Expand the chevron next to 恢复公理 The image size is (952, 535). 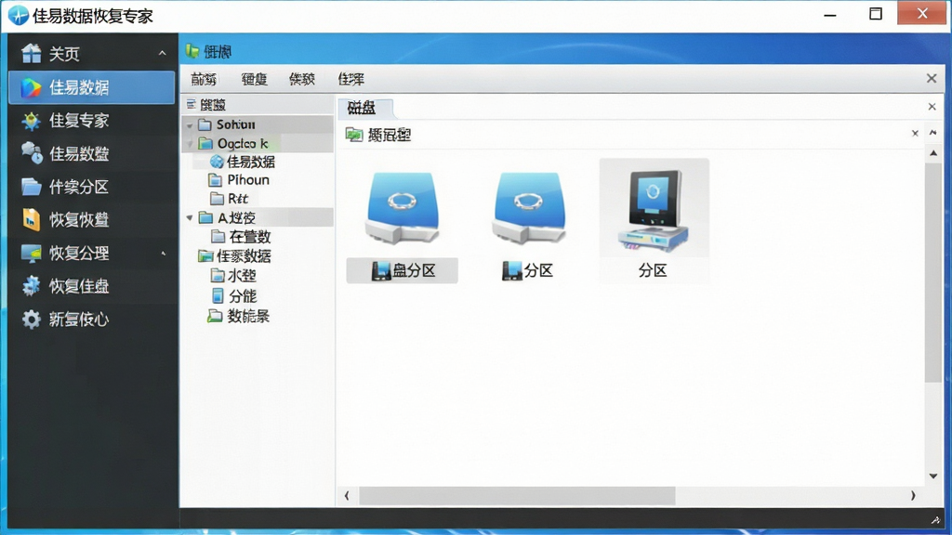[163, 253]
